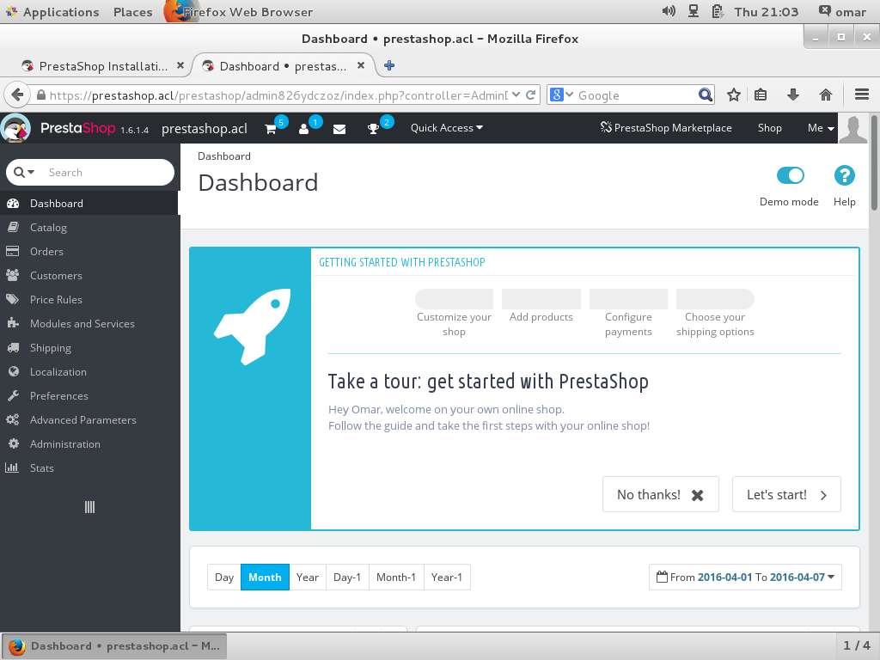Click the Add products progress step
Screen dimensions: 880x660
(541, 307)
